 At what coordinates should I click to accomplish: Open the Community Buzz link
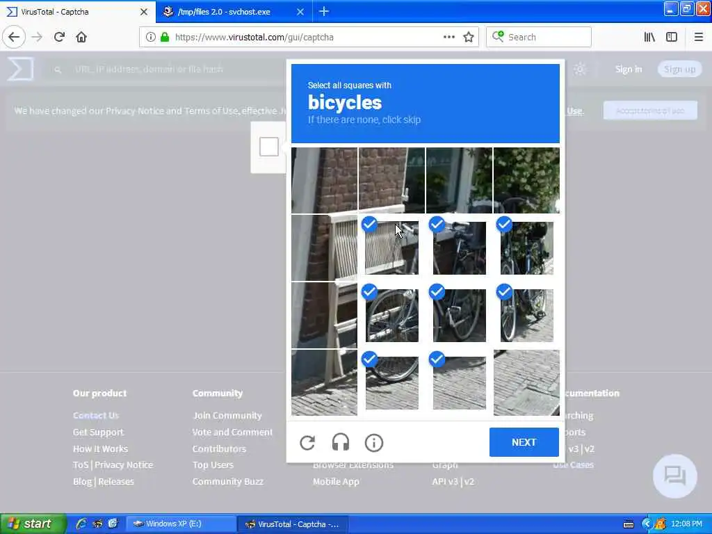(x=228, y=481)
